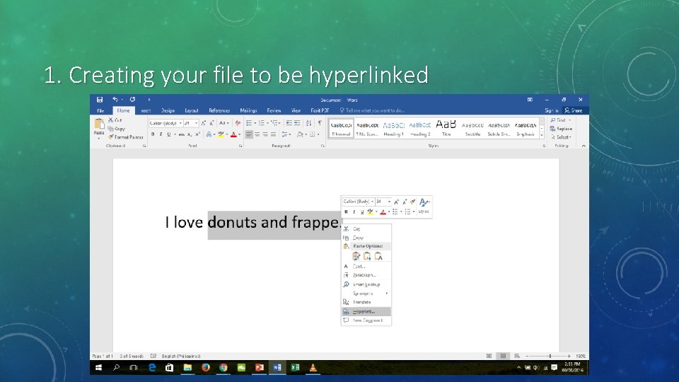Viewport: 679px width, 382px height.
Task: Toggle Align Left in the ribbon
Action: tap(249, 134)
